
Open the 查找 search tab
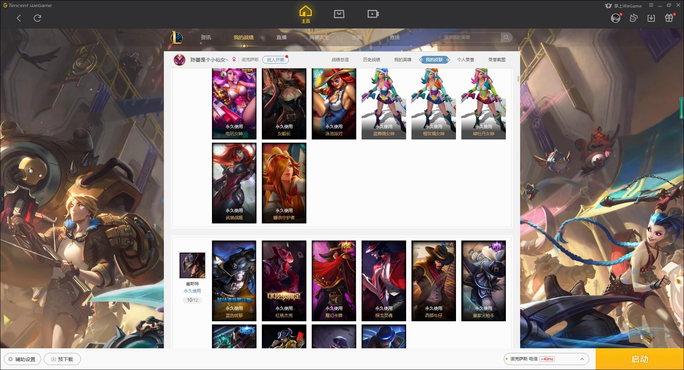pyautogui.click(x=395, y=37)
